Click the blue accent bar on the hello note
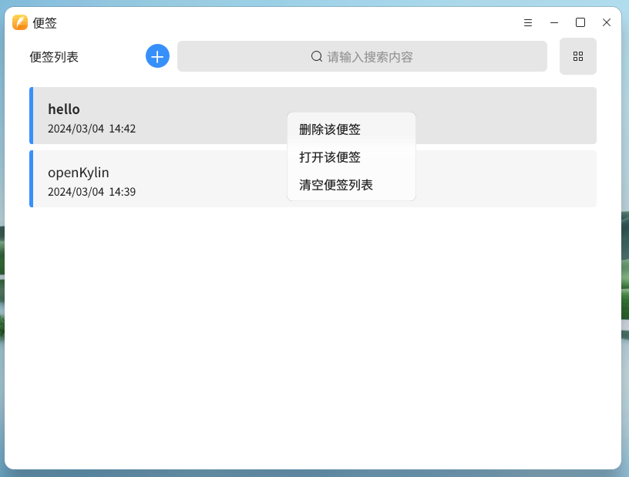 (x=32, y=116)
